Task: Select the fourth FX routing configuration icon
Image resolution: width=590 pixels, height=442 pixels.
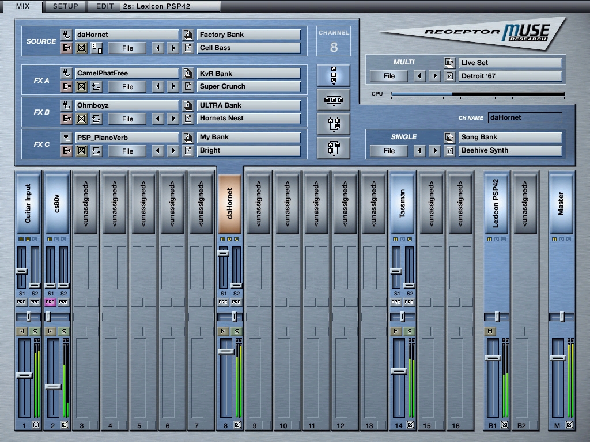Action: coord(334,148)
